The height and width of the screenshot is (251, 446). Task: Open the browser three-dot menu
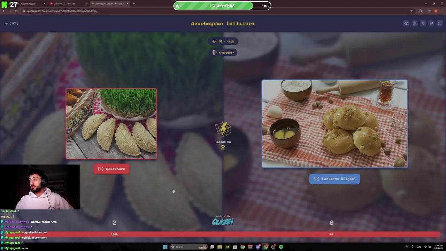point(442,11)
